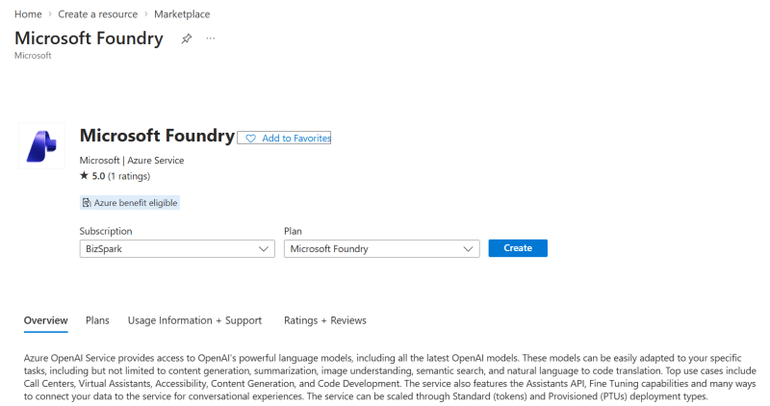This screenshot has width=770, height=406.
Task: Open the Subscription dropdown showing BizSpark
Action: pyautogui.click(x=177, y=249)
